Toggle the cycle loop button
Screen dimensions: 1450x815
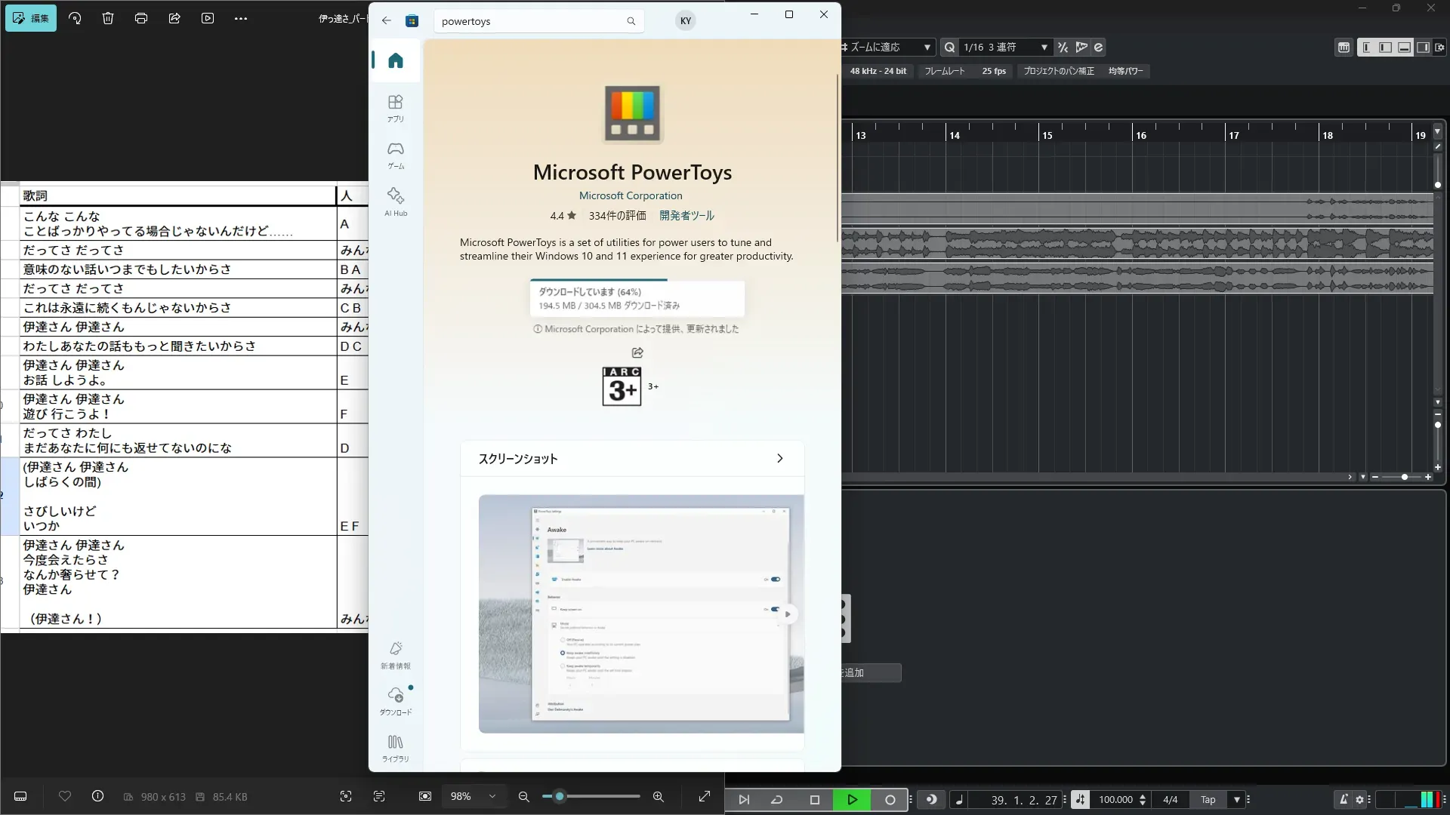pos(776,800)
